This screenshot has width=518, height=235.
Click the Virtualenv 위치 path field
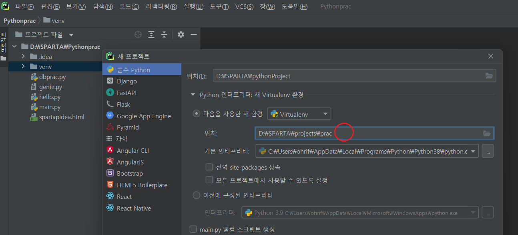coord(374,133)
